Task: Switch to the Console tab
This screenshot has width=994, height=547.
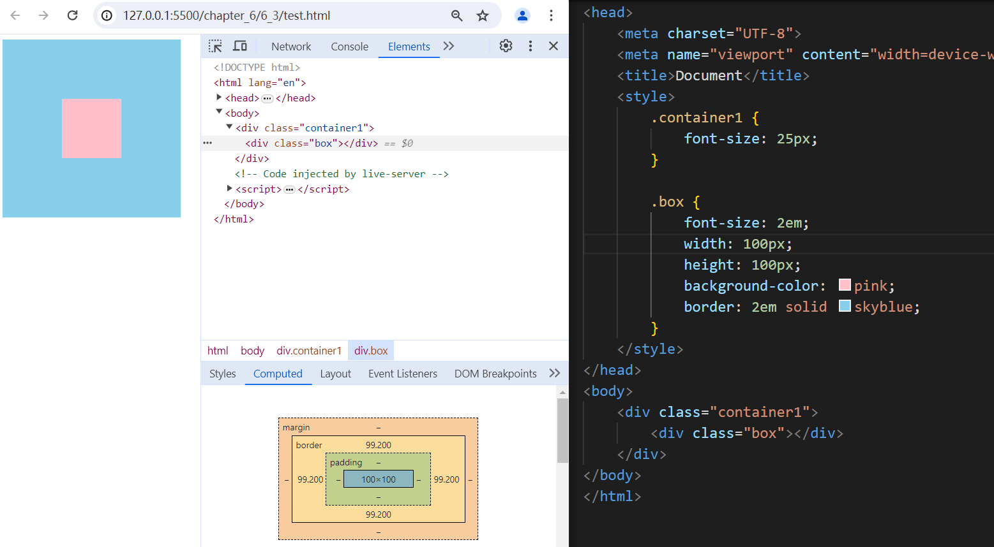Action: [349, 47]
